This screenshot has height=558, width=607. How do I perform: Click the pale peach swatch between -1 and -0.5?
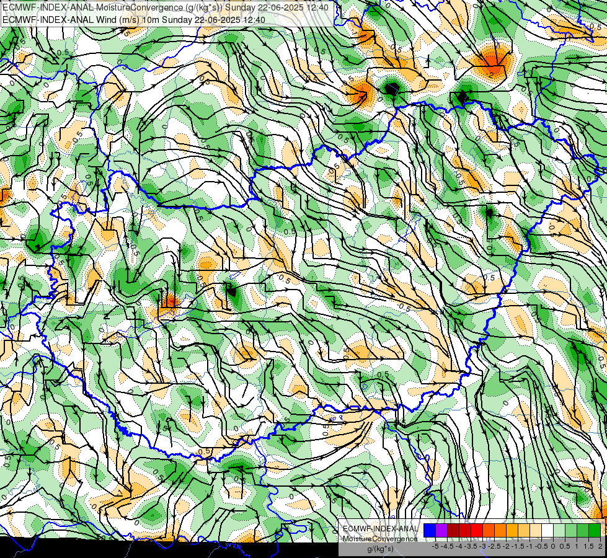coord(535,531)
